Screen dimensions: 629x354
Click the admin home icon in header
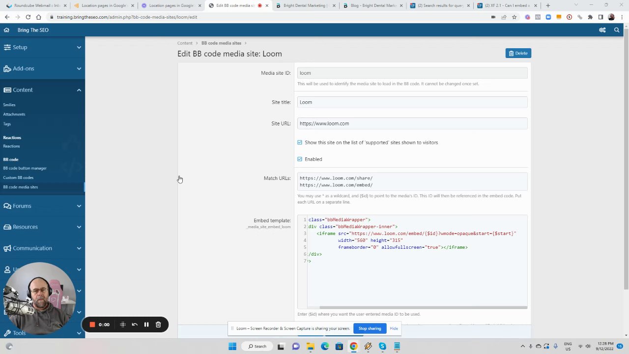(6, 30)
